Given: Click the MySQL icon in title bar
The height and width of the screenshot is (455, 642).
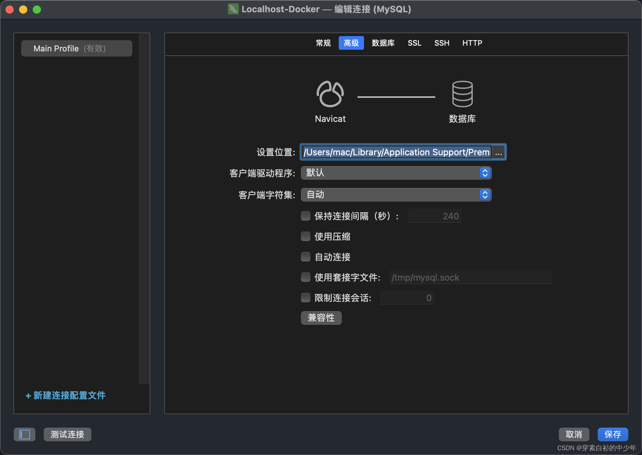Looking at the screenshot, I should click(x=233, y=9).
